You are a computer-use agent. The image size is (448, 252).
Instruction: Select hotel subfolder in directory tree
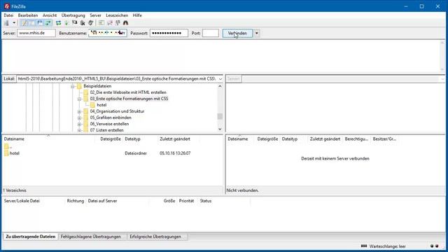click(101, 105)
